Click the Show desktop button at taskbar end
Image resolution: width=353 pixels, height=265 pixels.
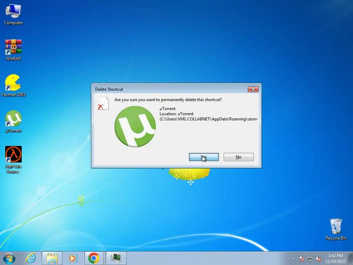coord(351,258)
